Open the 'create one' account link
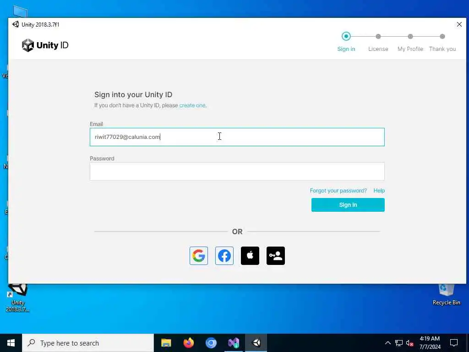 [x=192, y=105]
